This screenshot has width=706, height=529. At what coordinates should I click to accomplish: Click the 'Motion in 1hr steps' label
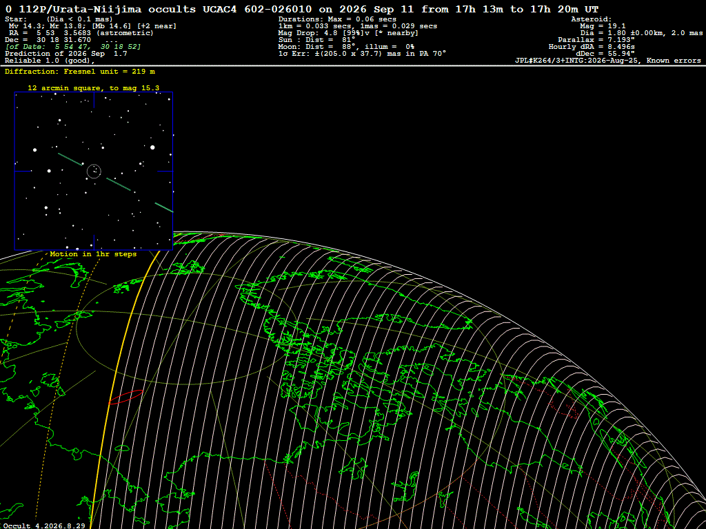93,253
